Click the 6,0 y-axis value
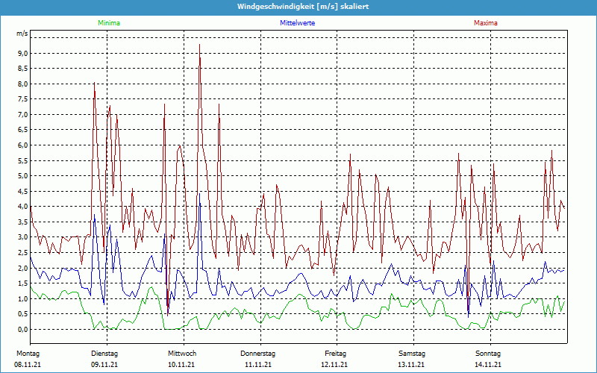This screenshot has width=597, height=373. (x=23, y=145)
